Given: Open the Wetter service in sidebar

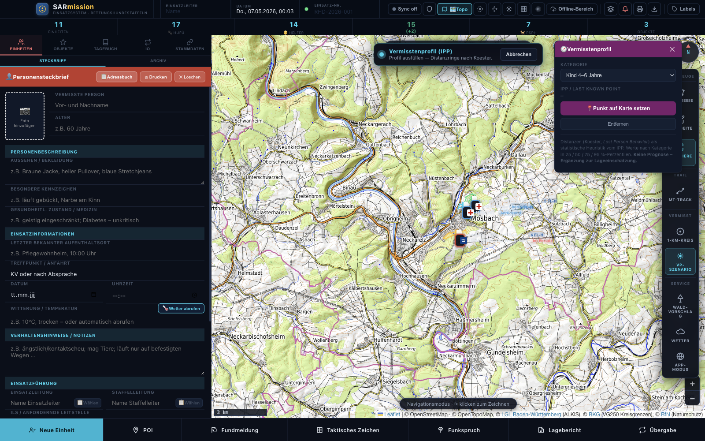Looking at the screenshot, I should [x=680, y=335].
